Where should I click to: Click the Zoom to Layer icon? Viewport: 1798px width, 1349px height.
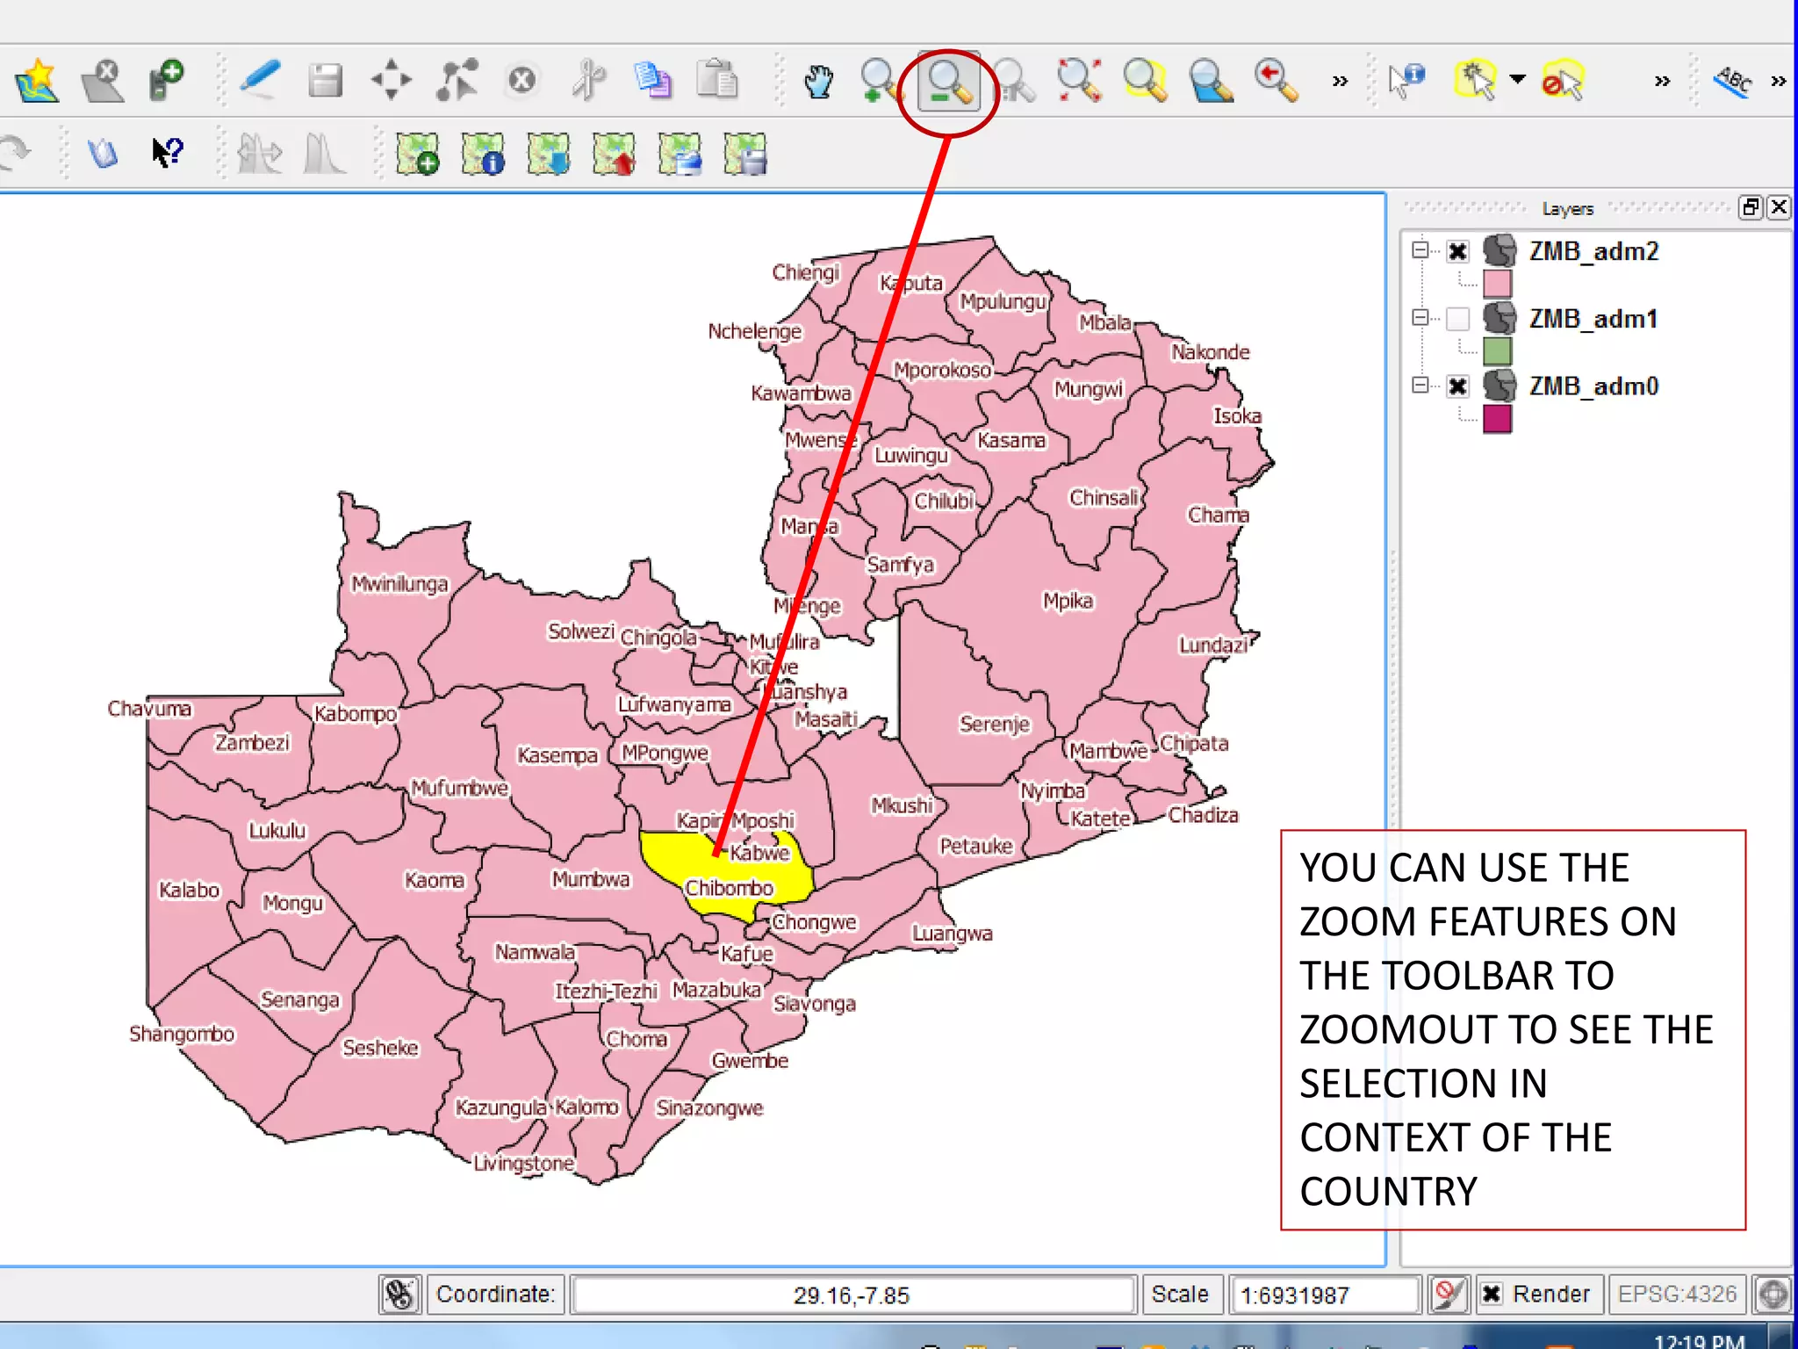click(1211, 81)
